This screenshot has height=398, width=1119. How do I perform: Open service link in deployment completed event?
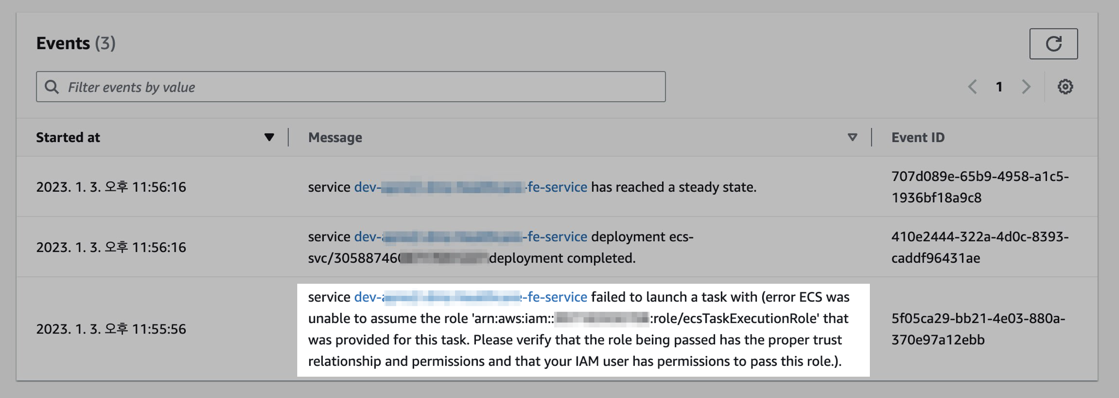pos(470,237)
